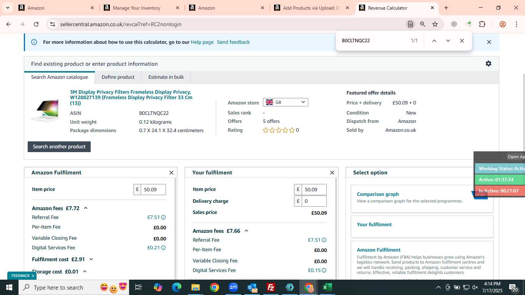Close the Amazon Fulfilment panel
This screenshot has height=295, width=525.
coord(171,173)
